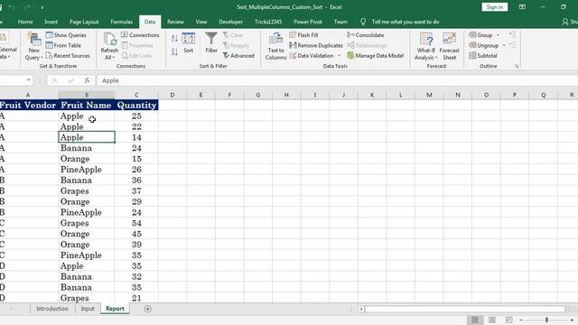
Task: Switch to the Introduction sheet
Action: 52,309
